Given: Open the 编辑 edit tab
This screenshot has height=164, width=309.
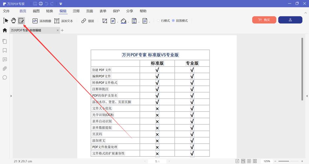Looking at the screenshot, I should click(63, 11).
